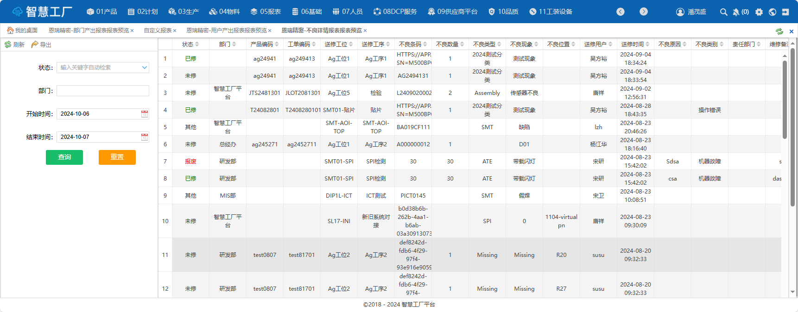This screenshot has height=312, width=798.
Task: Click the 部门 input field
Action: (x=103, y=91)
